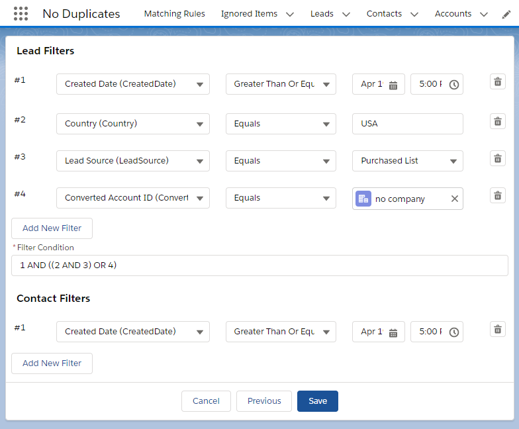Click the Save button
Screen dimensions: 519x429
tap(317, 401)
